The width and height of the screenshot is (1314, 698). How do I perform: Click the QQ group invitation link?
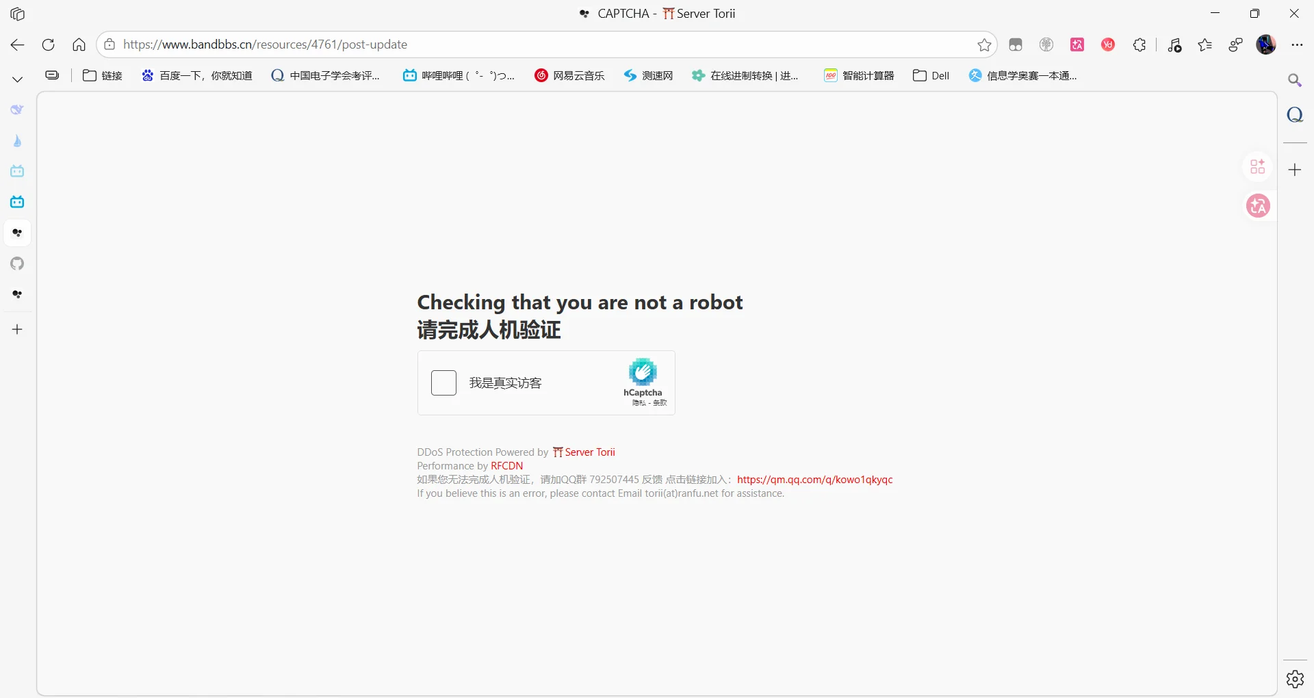click(x=814, y=480)
